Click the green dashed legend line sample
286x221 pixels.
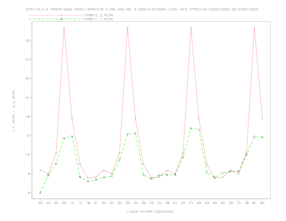click(x=56, y=19)
